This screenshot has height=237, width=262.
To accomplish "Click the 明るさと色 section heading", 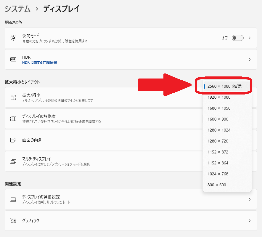I will pos(13,23).
